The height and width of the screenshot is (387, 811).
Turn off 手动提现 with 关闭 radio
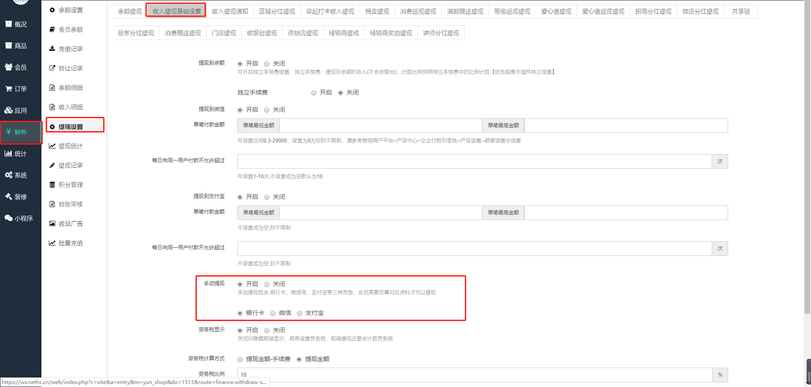pyautogui.click(x=267, y=284)
